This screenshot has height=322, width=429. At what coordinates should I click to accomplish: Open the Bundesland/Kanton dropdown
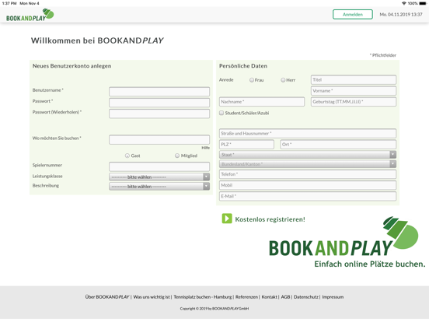point(308,164)
